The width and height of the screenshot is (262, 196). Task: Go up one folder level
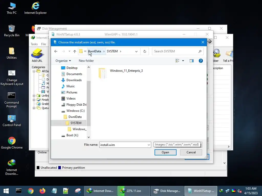[x=75, y=51]
